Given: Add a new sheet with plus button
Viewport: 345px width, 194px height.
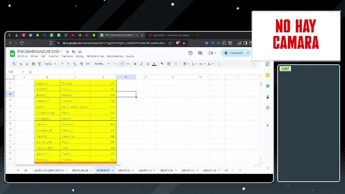Looking at the screenshot, I should point(18,170).
